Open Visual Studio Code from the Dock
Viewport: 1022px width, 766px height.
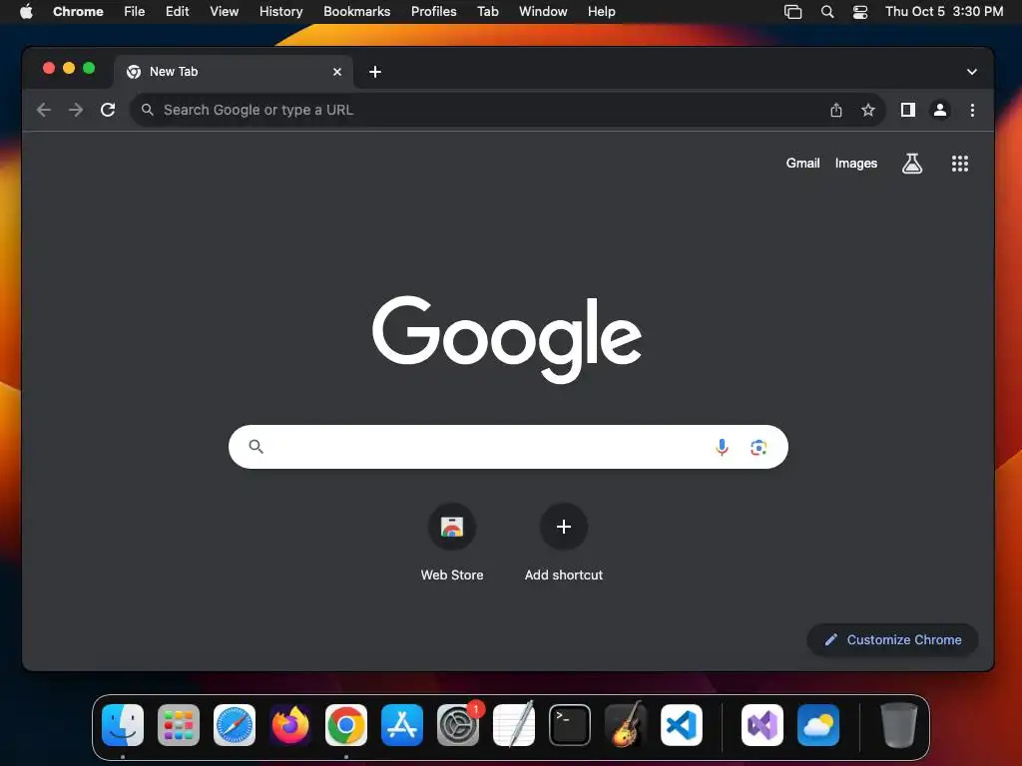(682, 725)
